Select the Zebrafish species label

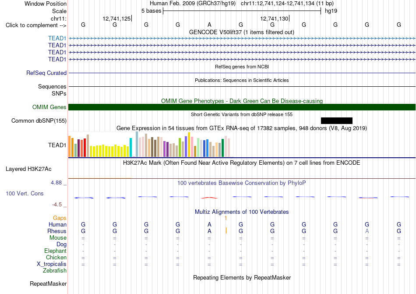point(55,271)
